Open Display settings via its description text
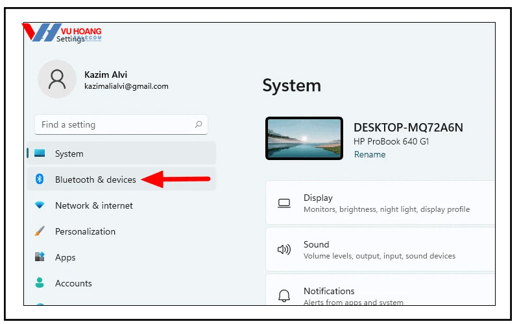 coord(386,210)
